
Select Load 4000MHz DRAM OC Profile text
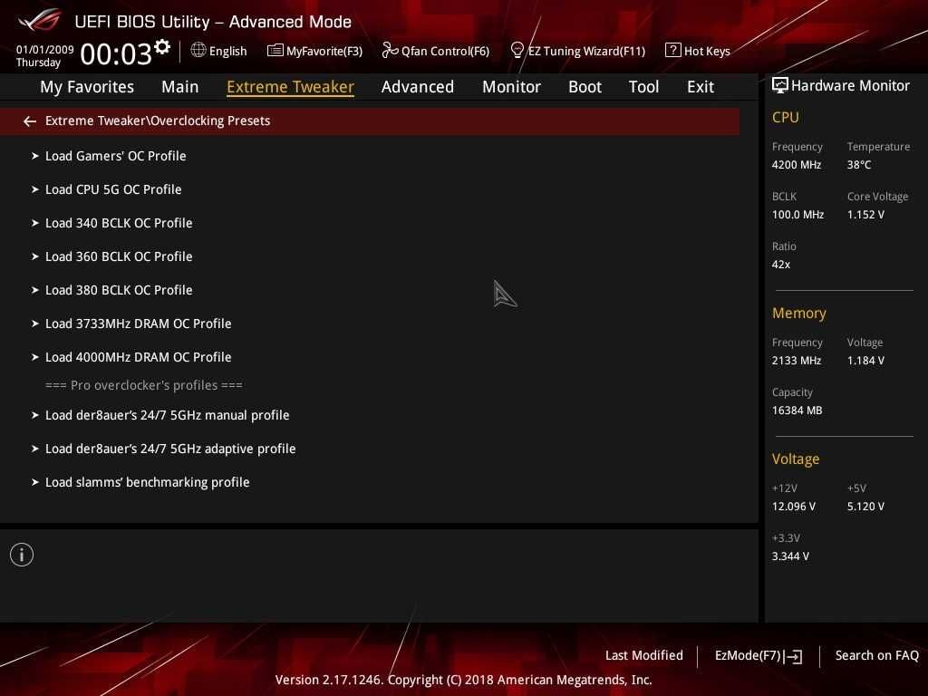138,357
